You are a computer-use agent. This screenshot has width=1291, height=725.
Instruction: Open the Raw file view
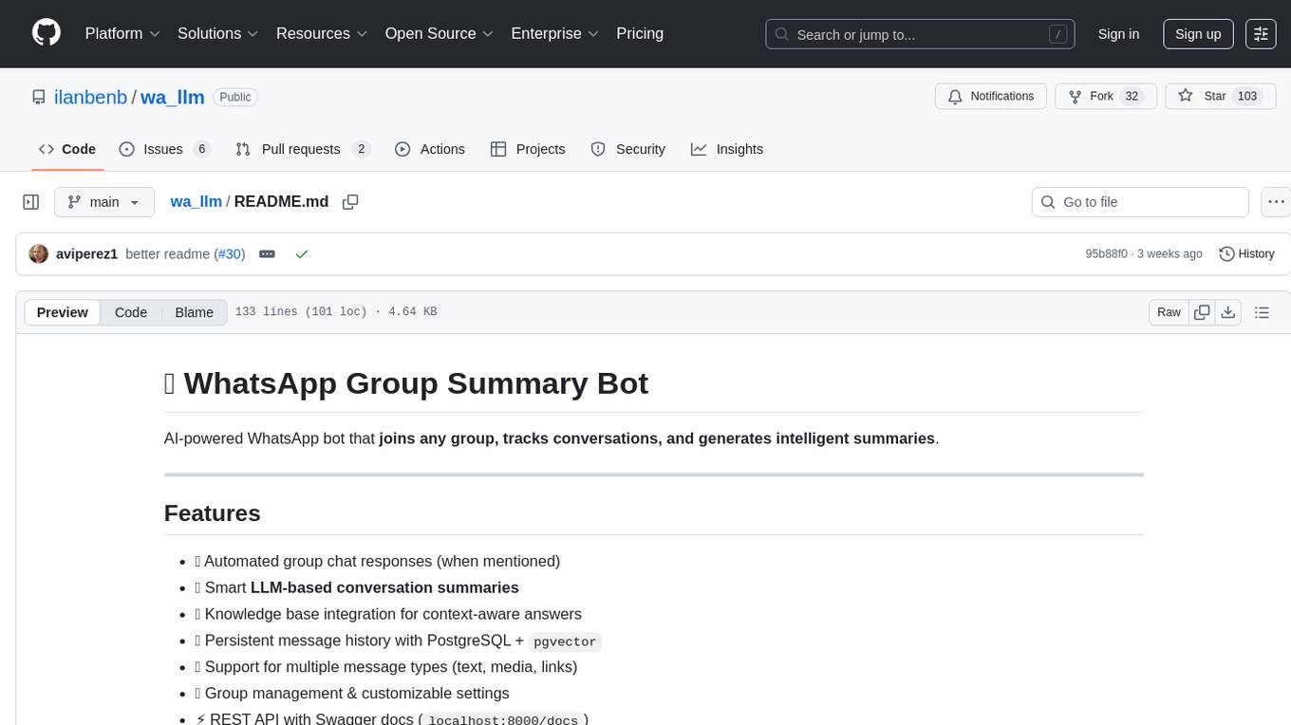(1169, 312)
